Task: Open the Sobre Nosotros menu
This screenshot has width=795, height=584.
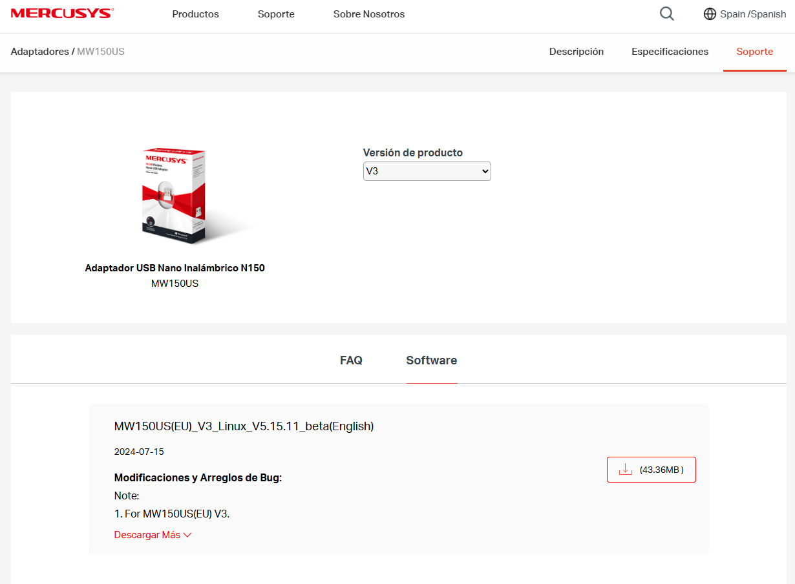Action: tap(369, 14)
